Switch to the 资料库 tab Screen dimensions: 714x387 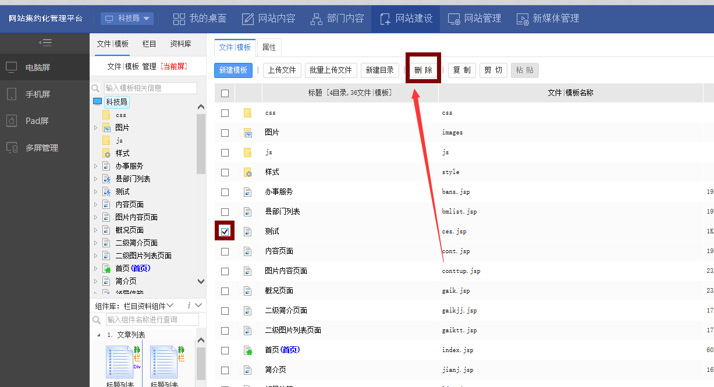pos(180,44)
